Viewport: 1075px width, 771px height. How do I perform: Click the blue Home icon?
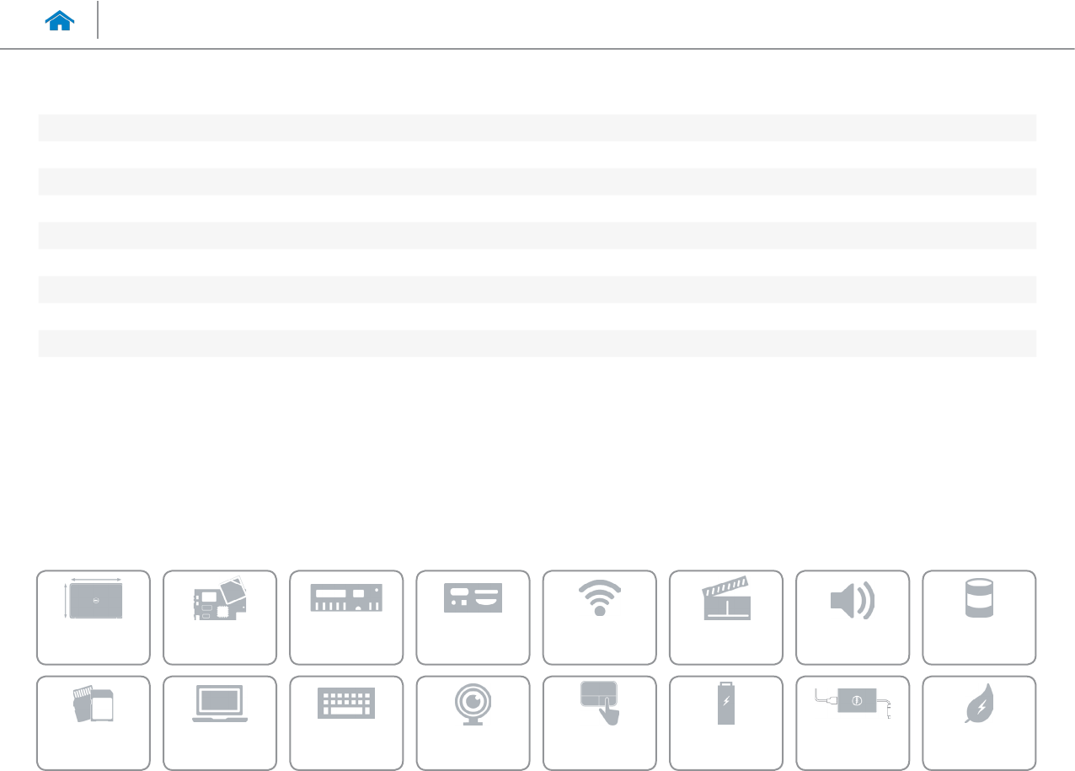(61, 21)
